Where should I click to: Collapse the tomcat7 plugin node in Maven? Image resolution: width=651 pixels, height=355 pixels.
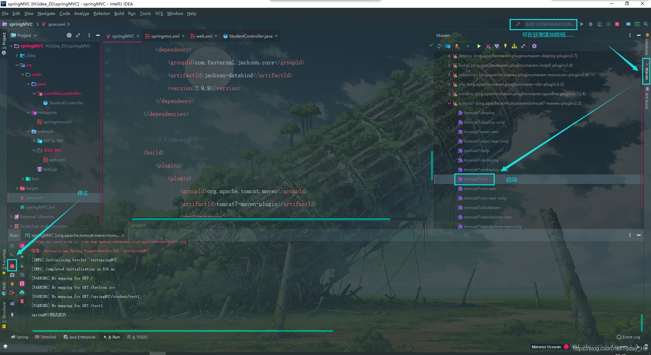click(449, 103)
